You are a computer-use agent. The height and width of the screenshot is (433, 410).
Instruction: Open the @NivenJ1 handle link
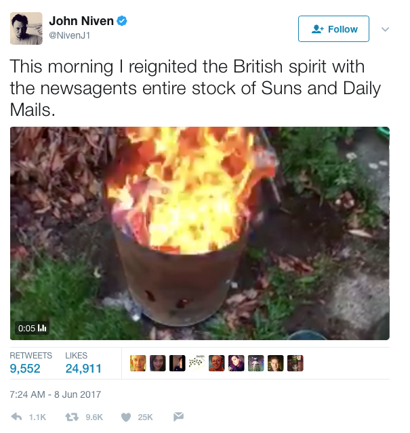coord(70,35)
